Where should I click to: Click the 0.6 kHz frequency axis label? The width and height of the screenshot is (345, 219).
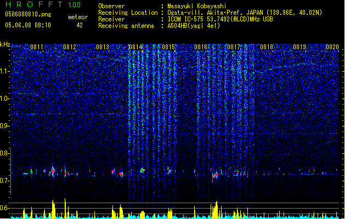click(4, 208)
